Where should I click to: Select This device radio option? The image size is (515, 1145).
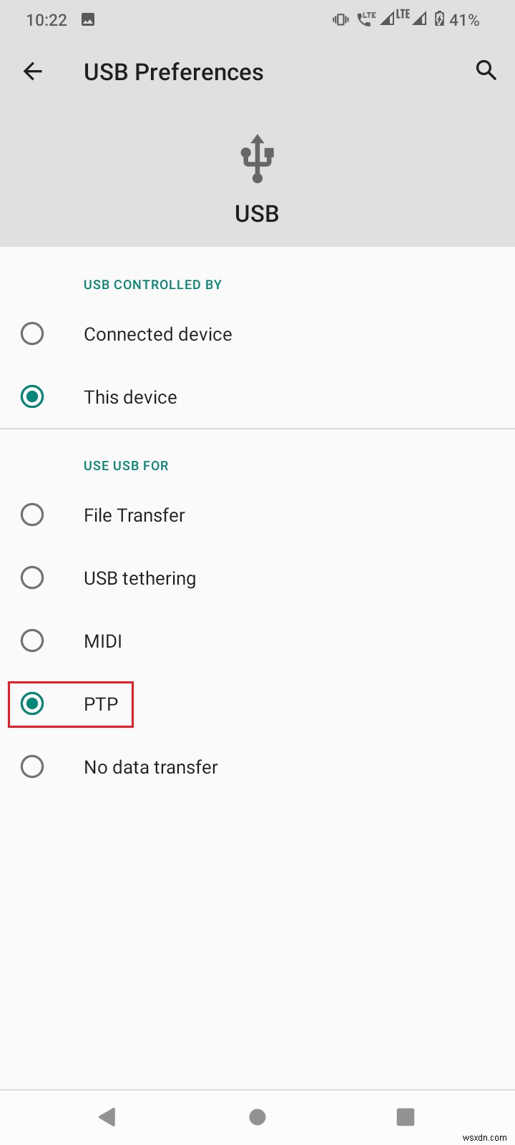click(x=130, y=396)
